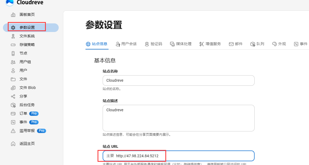Switch to the 用户会话 tab
This screenshot has width=309, height=165.
[x=126, y=44]
